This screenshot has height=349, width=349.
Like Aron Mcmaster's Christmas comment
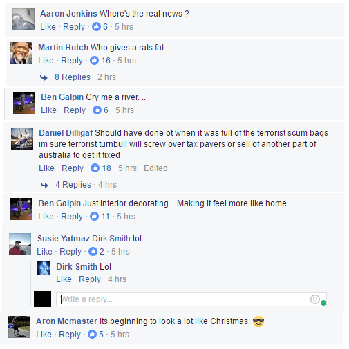pyautogui.click(x=44, y=335)
